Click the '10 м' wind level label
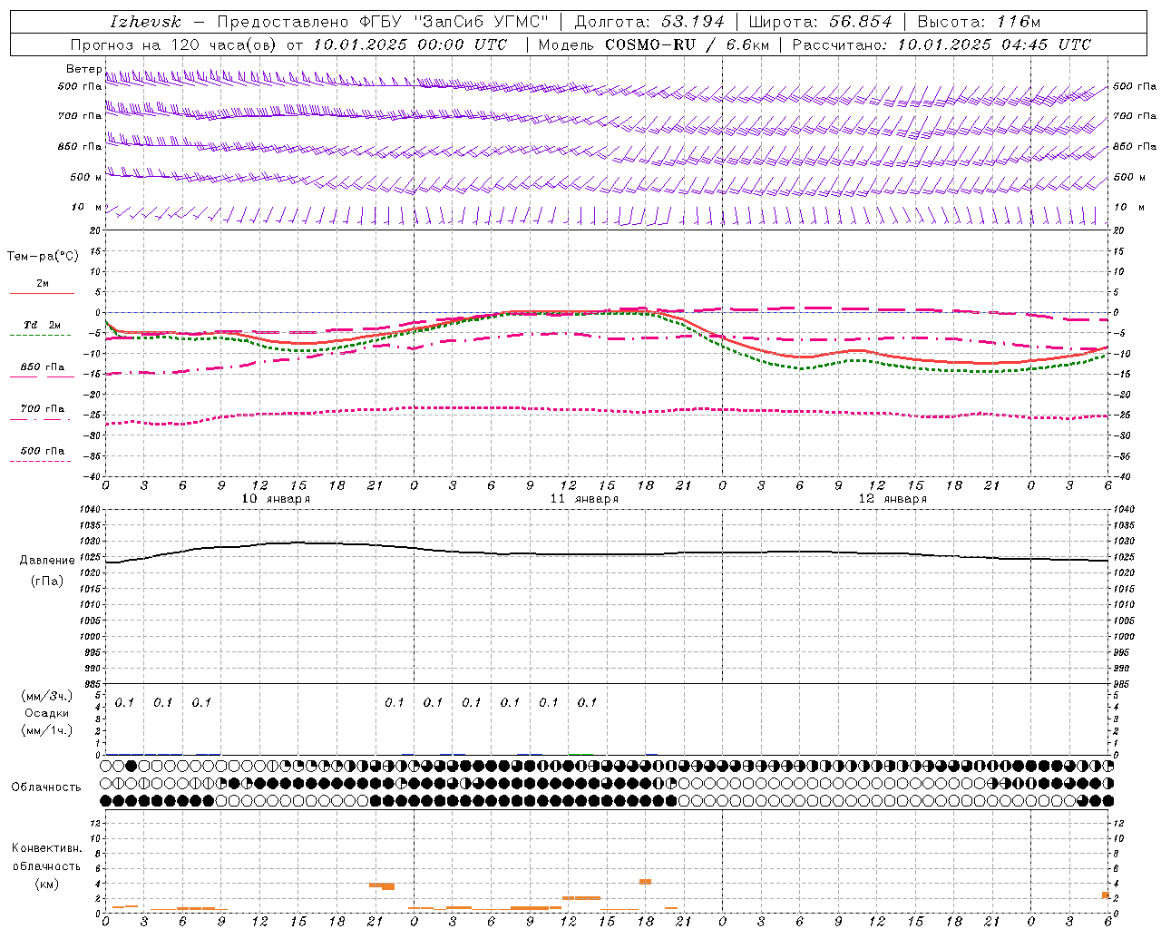This screenshot has height=929, width=1161. point(86,208)
